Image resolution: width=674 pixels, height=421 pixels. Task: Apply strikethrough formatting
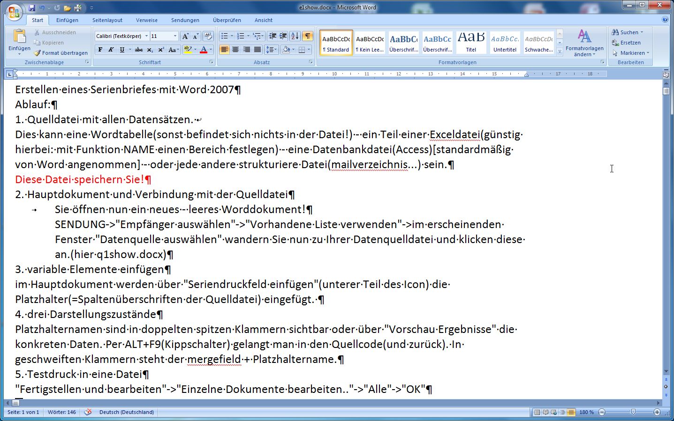[138, 50]
